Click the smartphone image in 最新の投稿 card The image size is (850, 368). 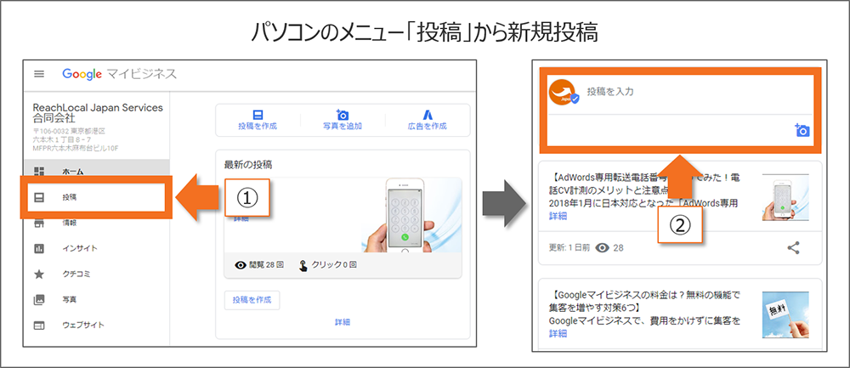coord(412,215)
